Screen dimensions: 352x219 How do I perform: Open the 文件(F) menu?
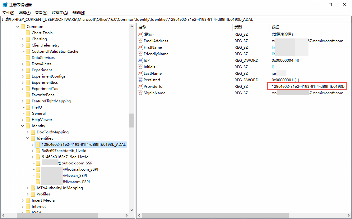coord(8,13)
